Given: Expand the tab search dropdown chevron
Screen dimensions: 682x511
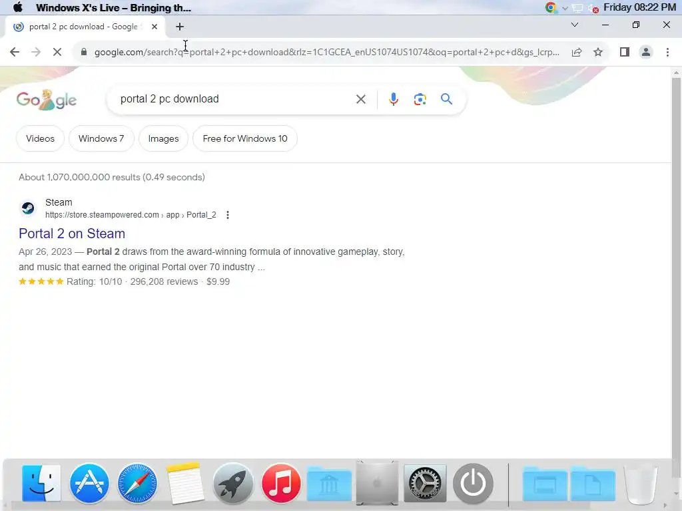Looking at the screenshot, I should pos(575,25).
